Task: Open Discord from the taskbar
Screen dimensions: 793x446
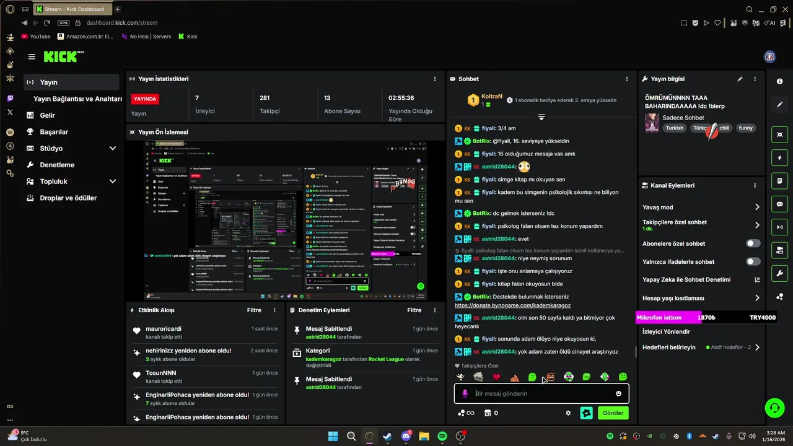Action: [x=406, y=436]
